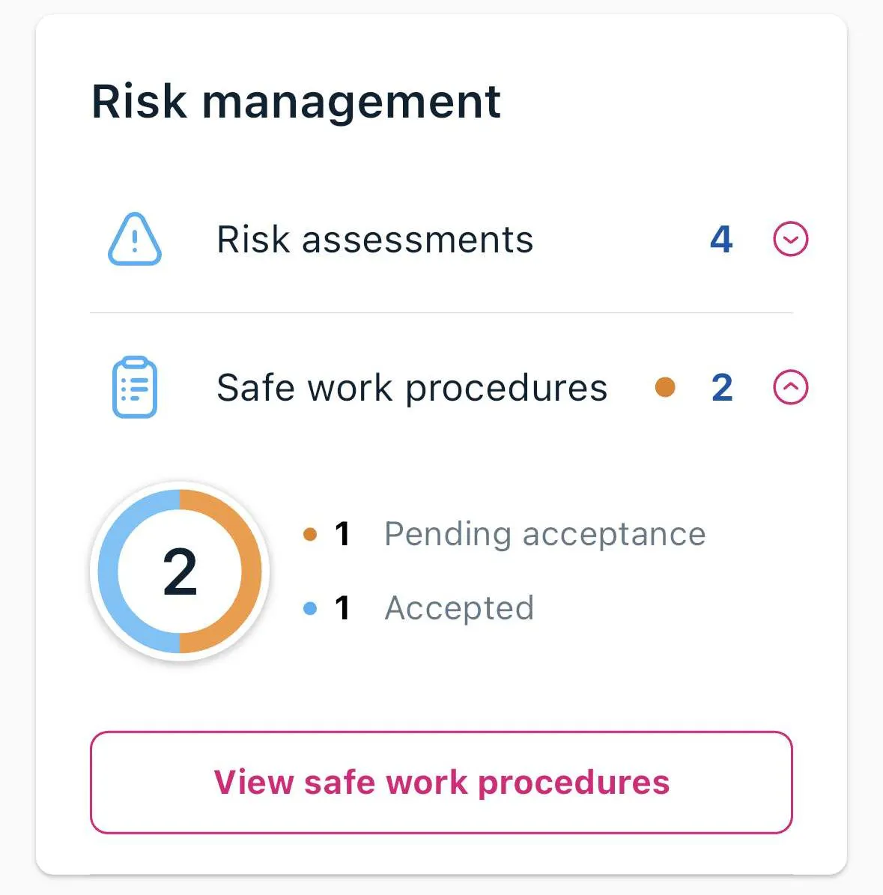Expand the Risk assessments section chevron
This screenshot has width=883, height=895.
790,240
